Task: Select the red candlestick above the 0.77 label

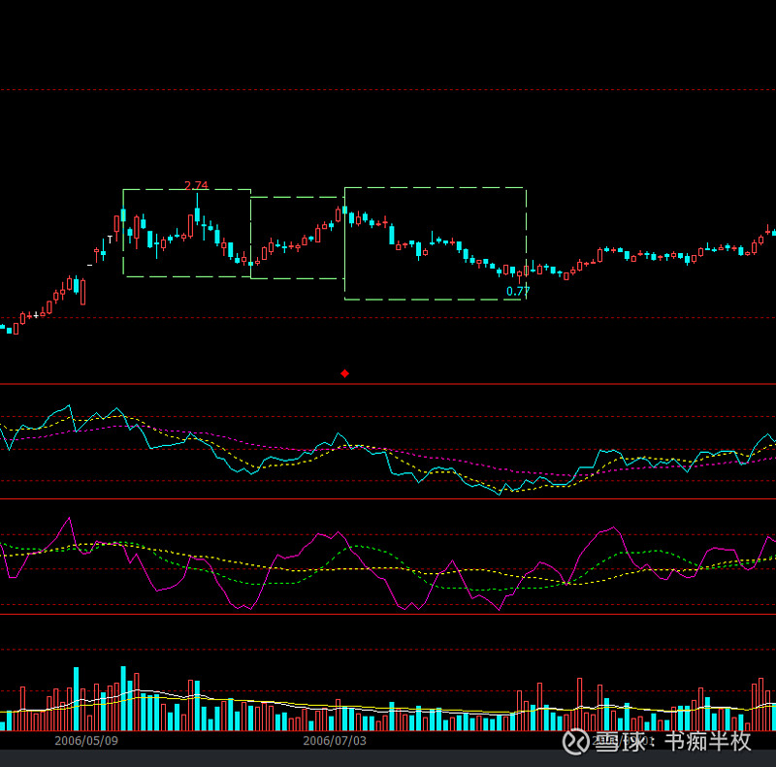Action: pyautogui.click(x=519, y=275)
